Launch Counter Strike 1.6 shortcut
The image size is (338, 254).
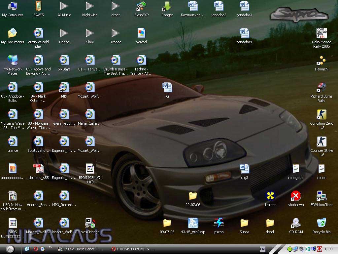coord(321,142)
